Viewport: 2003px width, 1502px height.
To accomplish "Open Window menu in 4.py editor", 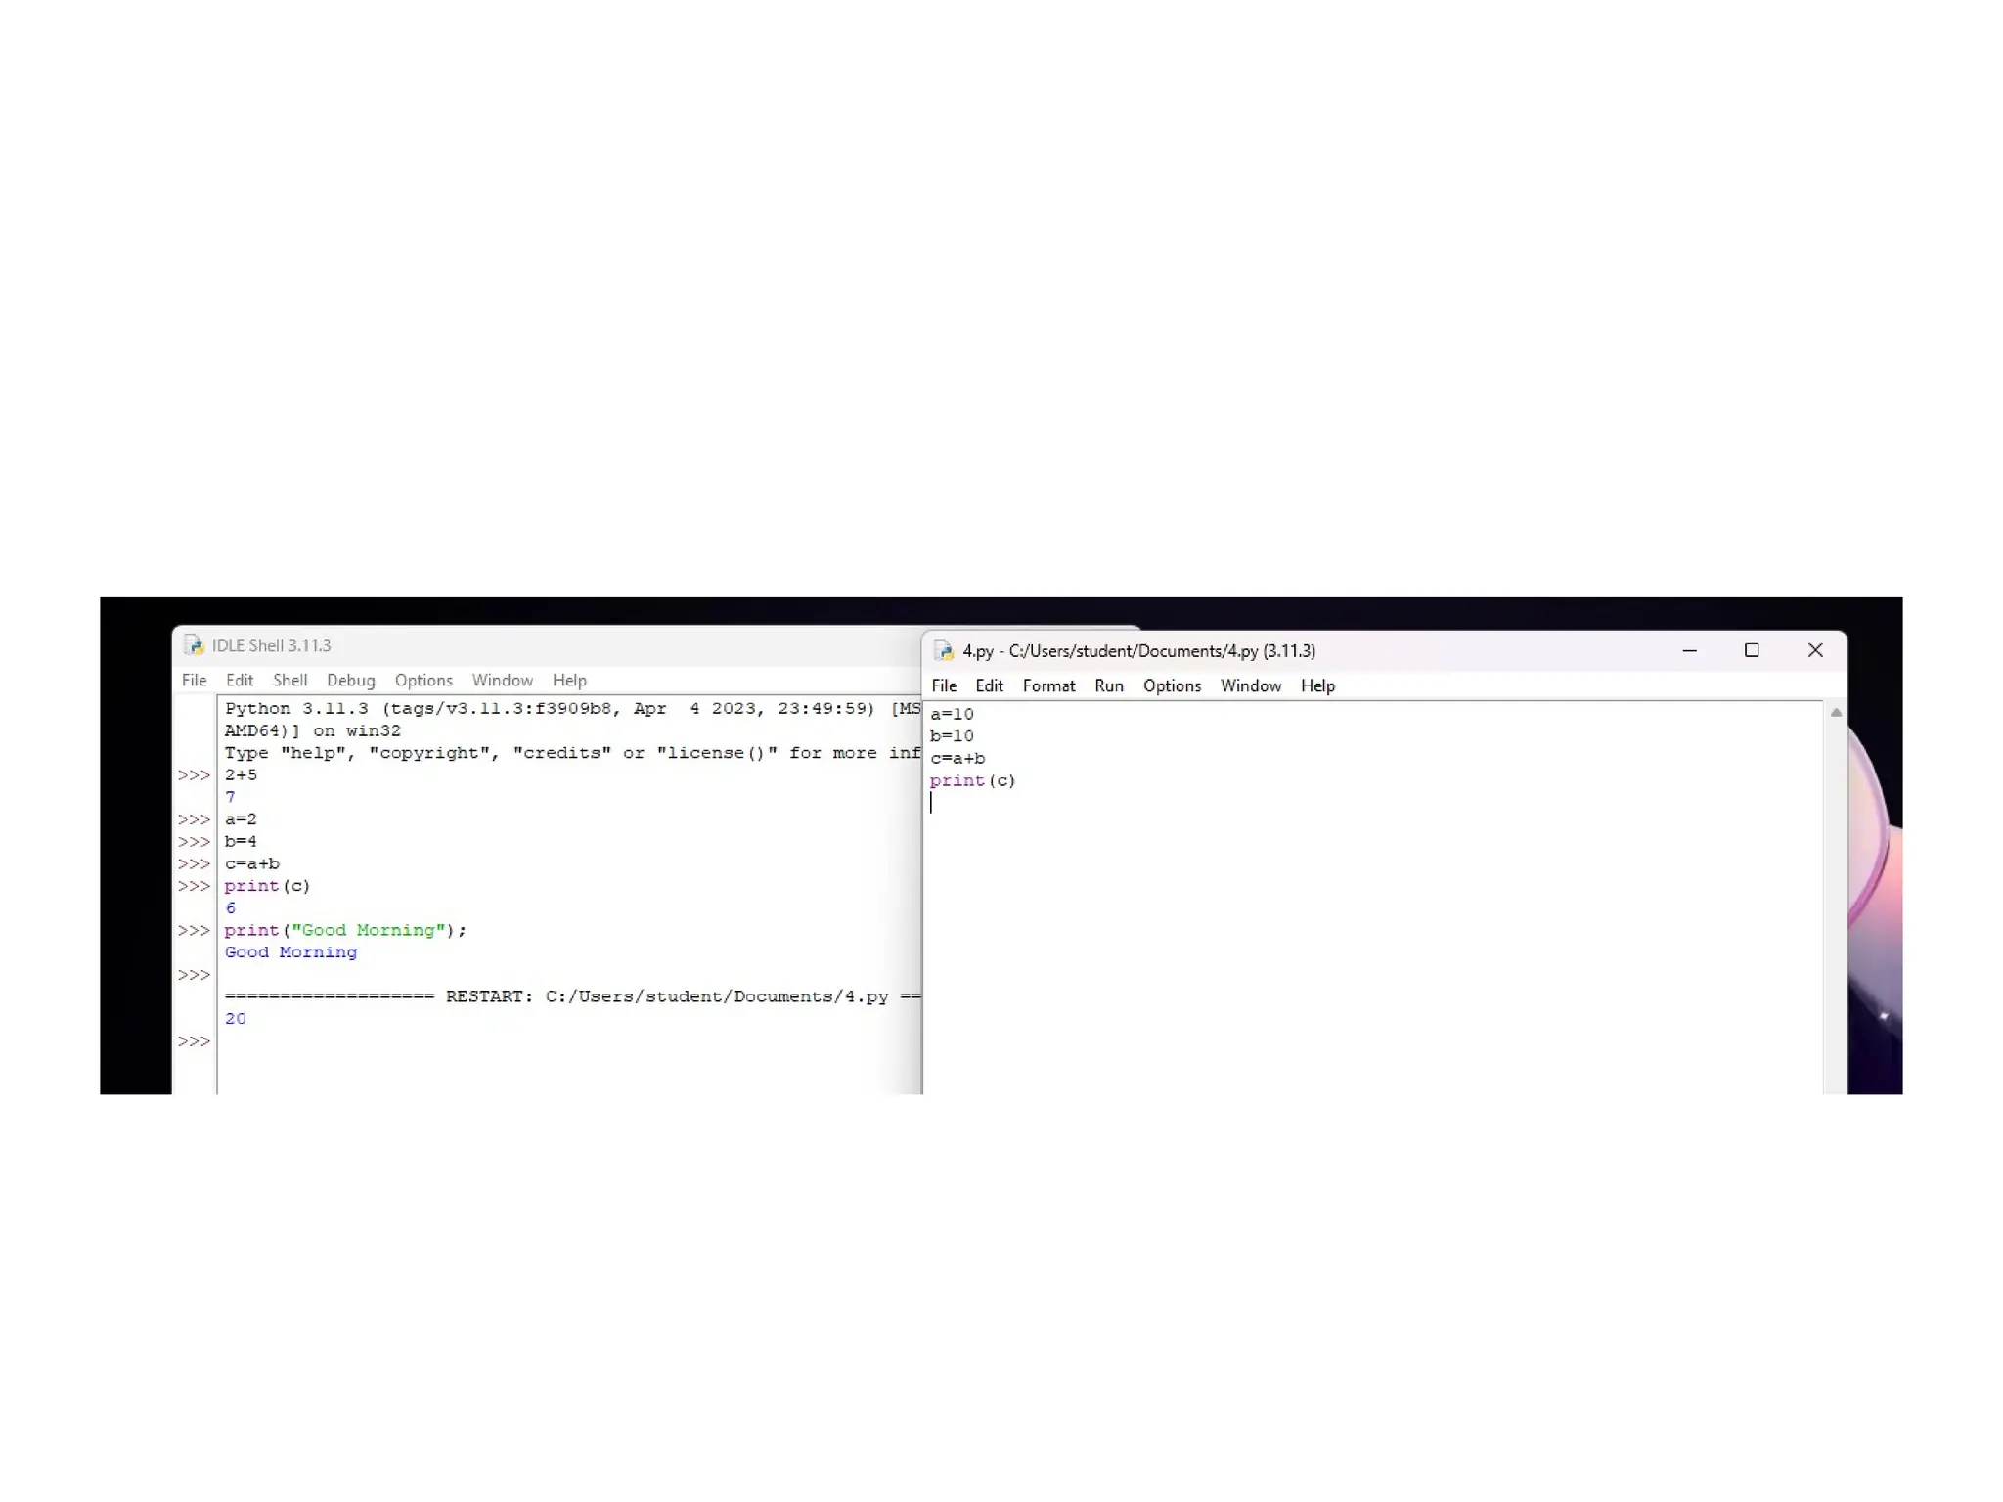I will 1250,685.
